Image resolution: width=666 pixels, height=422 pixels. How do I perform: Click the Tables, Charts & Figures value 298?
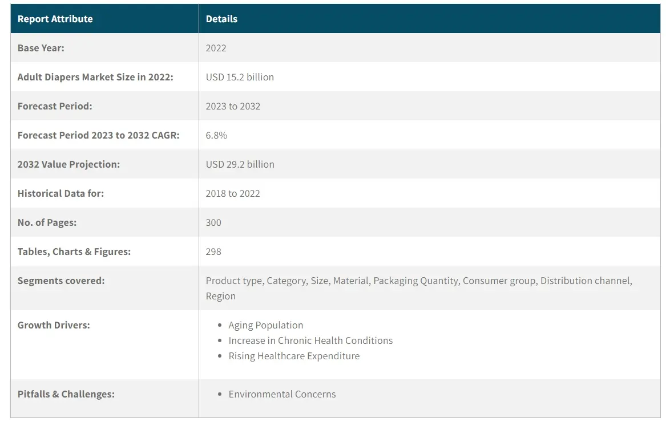coord(213,251)
